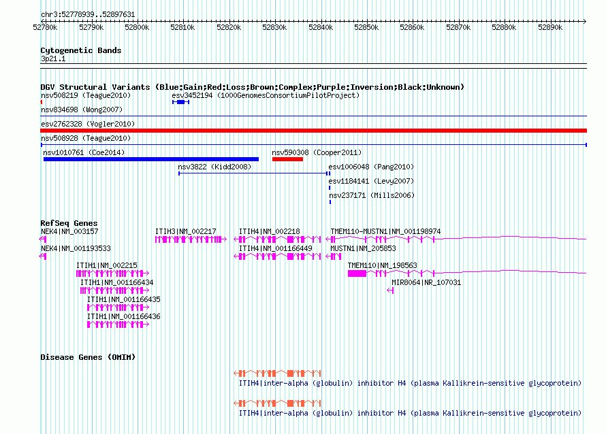606x434 pixels.
Task: Click the nsv508219 (Teague2010) label
Action: pos(86,95)
